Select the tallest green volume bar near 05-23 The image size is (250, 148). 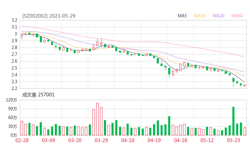coord(233,121)
